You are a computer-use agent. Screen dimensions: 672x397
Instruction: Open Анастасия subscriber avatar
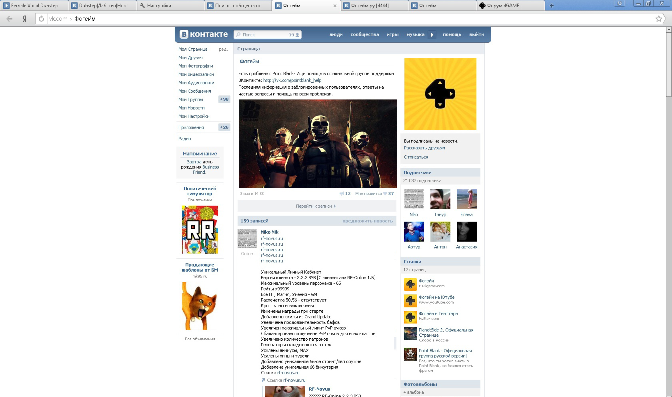(x=466, y=232)
